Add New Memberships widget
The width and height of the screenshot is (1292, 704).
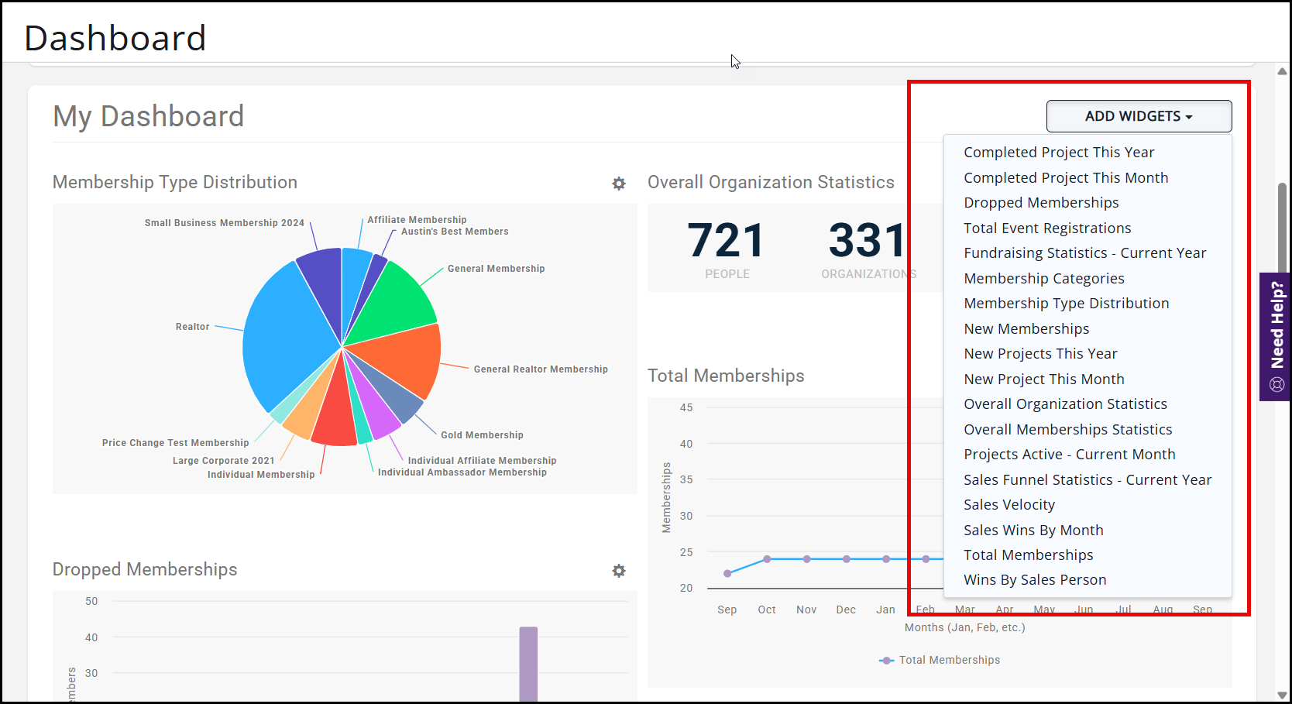click(x=1026, y=329)
